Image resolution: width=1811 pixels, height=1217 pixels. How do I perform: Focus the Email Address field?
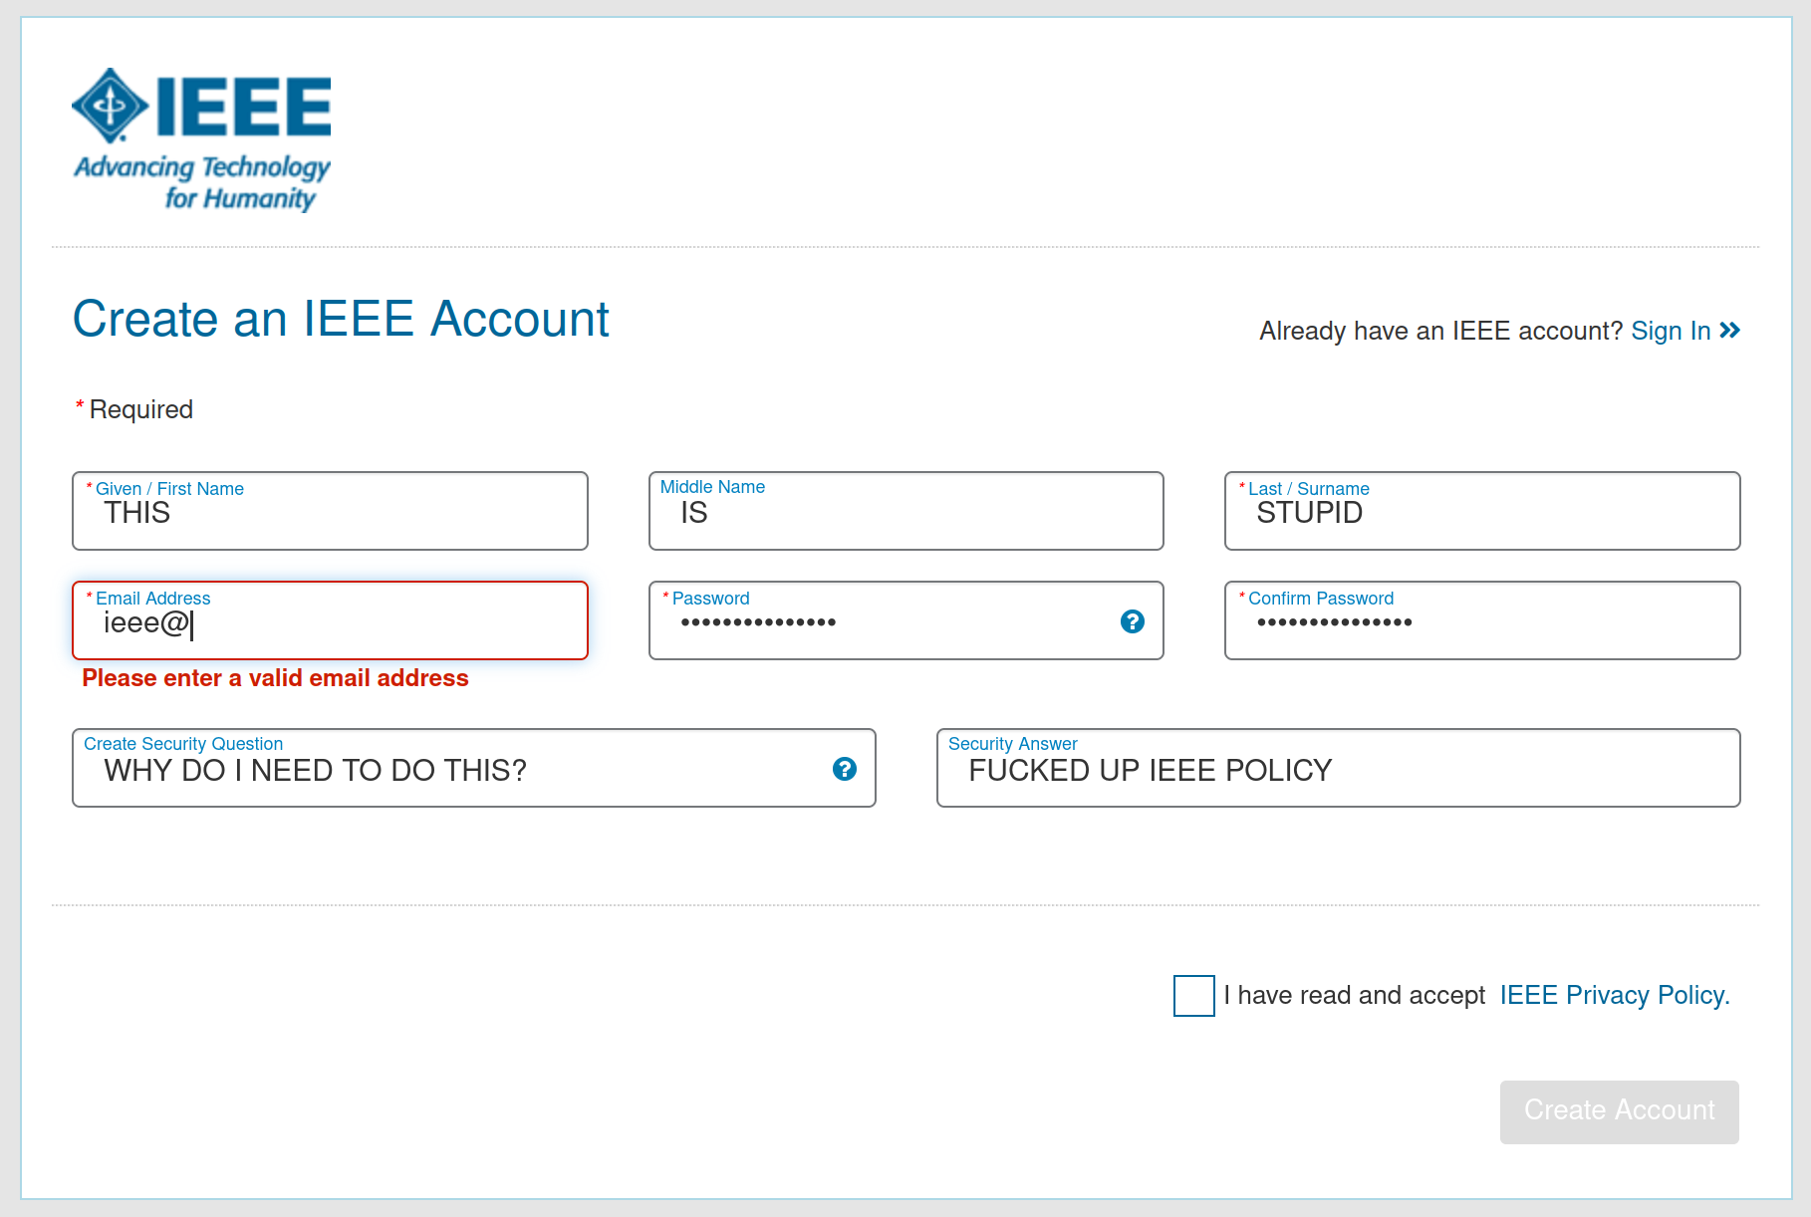pos(330,620)
